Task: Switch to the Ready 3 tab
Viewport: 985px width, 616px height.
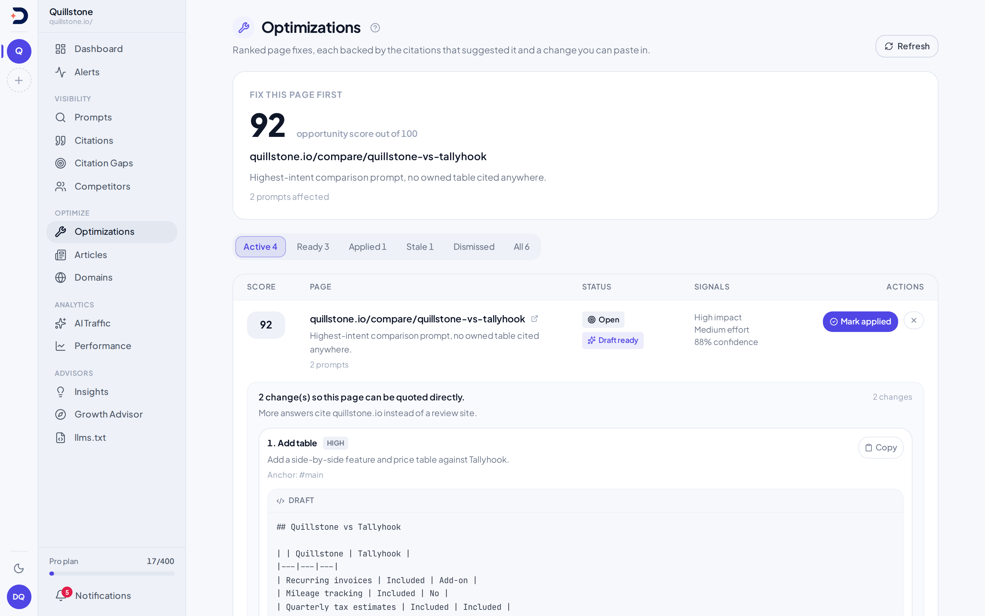Action: [313, 247]
